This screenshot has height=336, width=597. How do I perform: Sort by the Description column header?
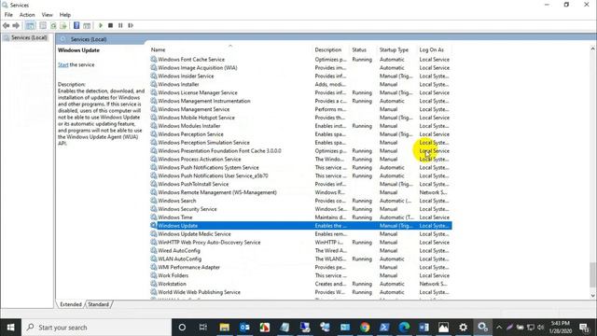pyautogui.click(x=330, y=49)
